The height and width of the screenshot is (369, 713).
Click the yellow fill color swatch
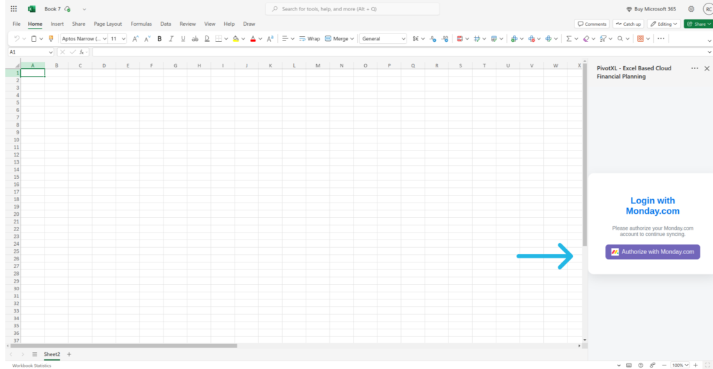235,39
